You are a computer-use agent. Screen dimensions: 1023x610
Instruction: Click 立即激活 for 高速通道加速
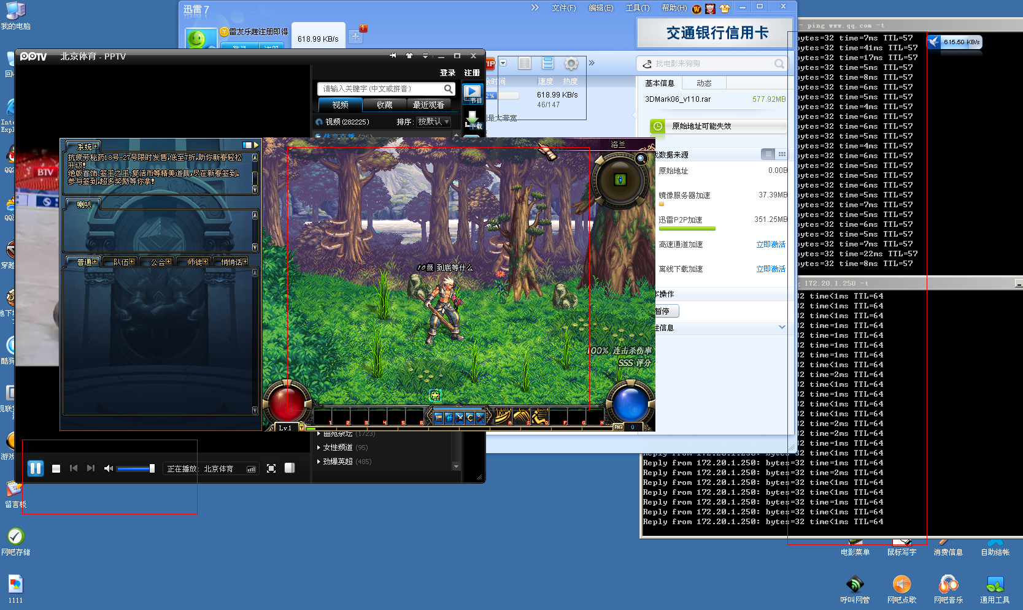771,245
